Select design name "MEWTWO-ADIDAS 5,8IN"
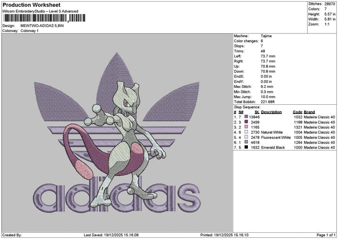Viewport: 338px width, 239px height. pyautogui.click(x=42, y=26)
